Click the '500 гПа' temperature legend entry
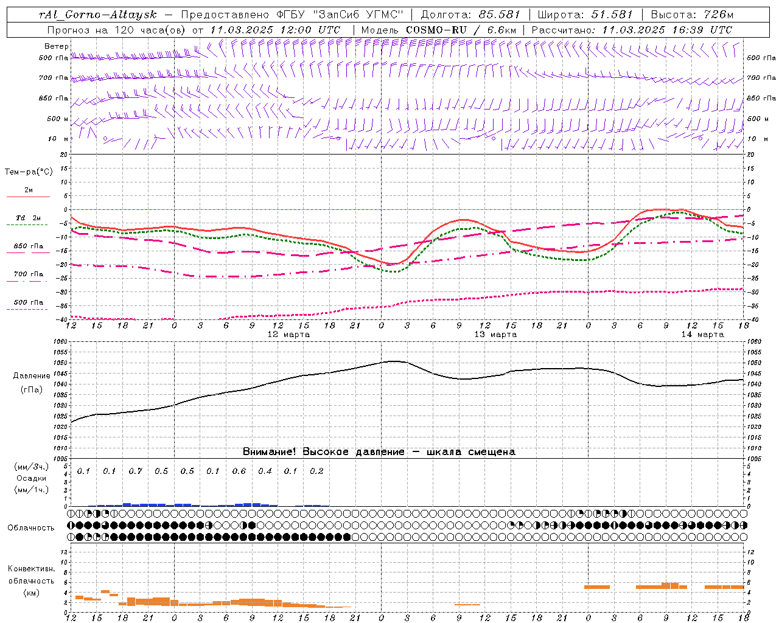This screenshot has height=623, width=779. [29, 302]
